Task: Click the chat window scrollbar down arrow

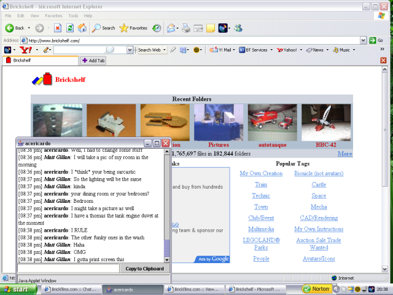Action: point(166,259)
